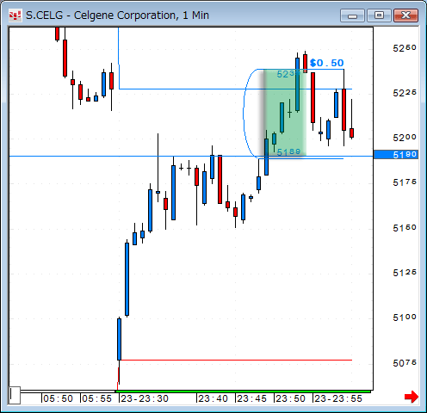
Task: Click the green session bar above time axis
Action: click(243, 391)
